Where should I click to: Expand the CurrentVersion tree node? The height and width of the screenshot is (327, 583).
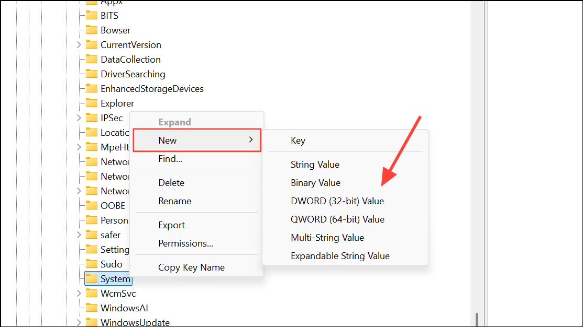click(x=78, y=44)
